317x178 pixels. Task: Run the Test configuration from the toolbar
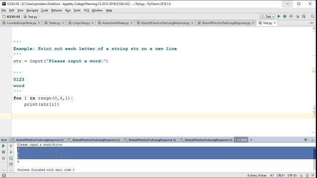(x=279, y=16)
